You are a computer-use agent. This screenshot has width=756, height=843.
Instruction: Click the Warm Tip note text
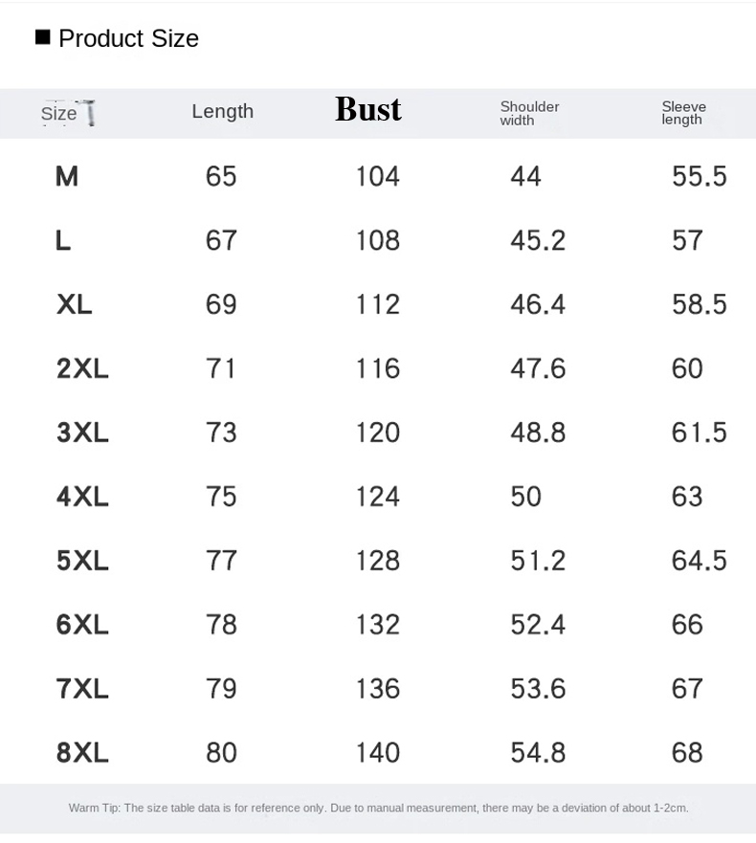point(378,809)
